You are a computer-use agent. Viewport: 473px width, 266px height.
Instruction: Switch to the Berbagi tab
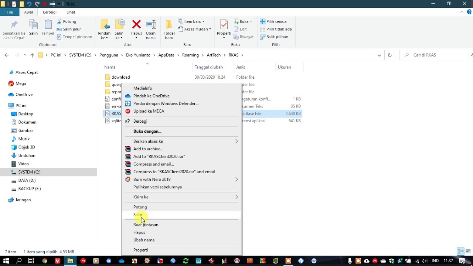click(x=50, y=12)
